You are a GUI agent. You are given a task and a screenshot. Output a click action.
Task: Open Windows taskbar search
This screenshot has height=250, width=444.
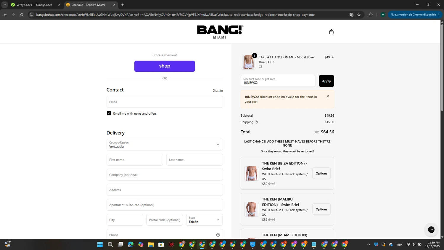click(110, 244)
